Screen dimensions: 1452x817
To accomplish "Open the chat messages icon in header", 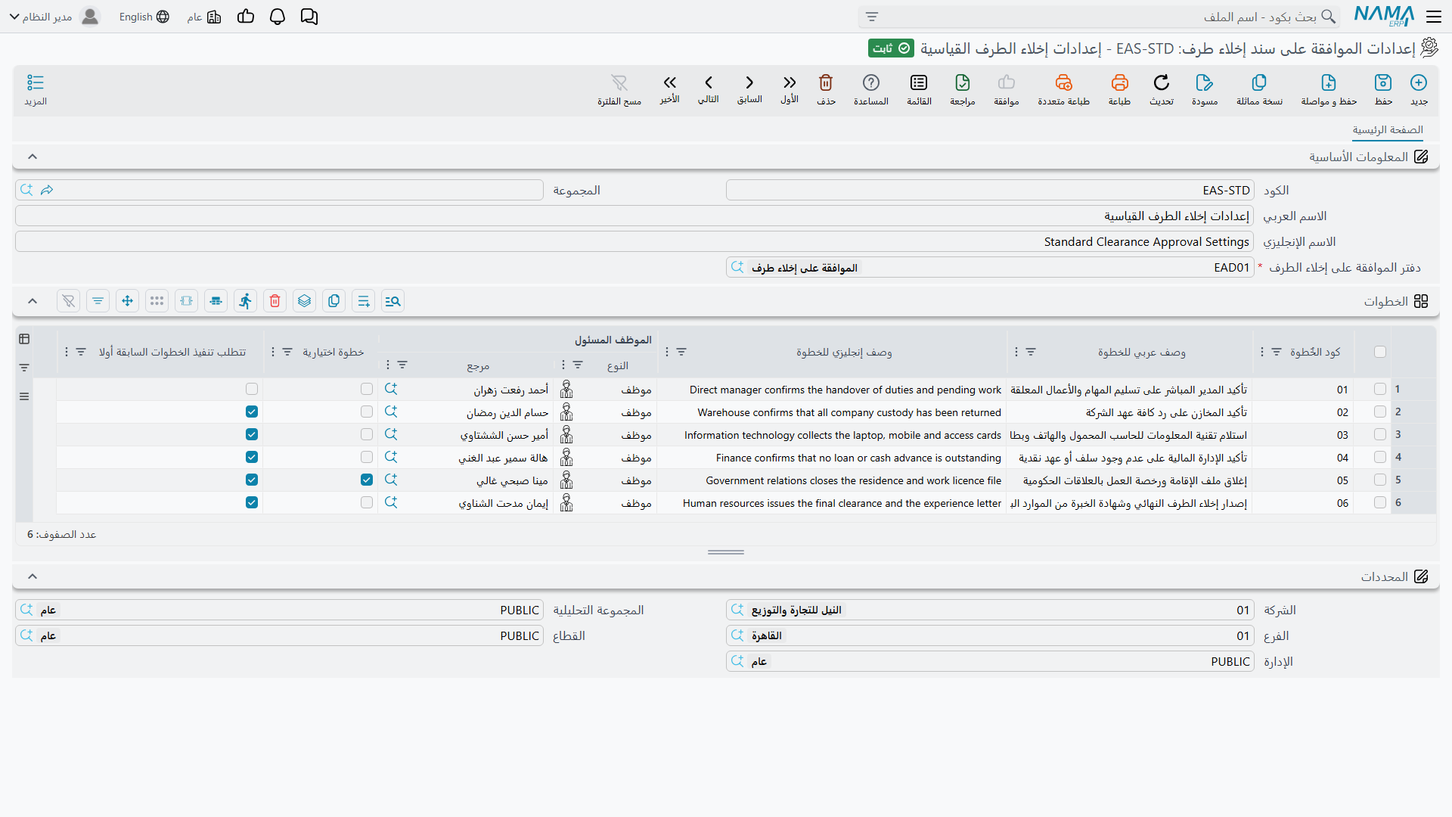I will click(x=309, y=17).
